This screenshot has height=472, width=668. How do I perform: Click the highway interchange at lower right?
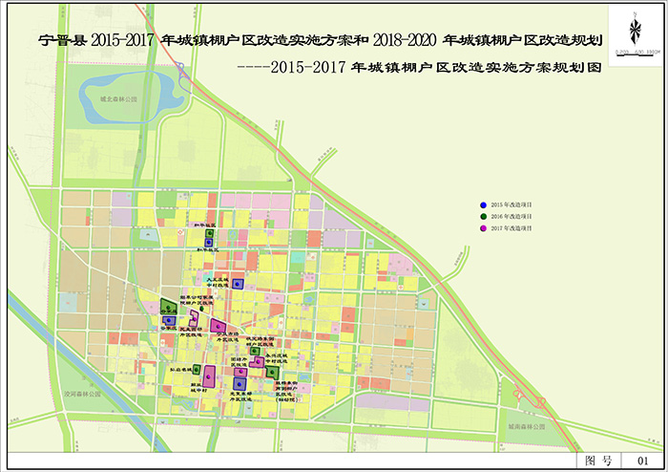(x=520, y=392)
